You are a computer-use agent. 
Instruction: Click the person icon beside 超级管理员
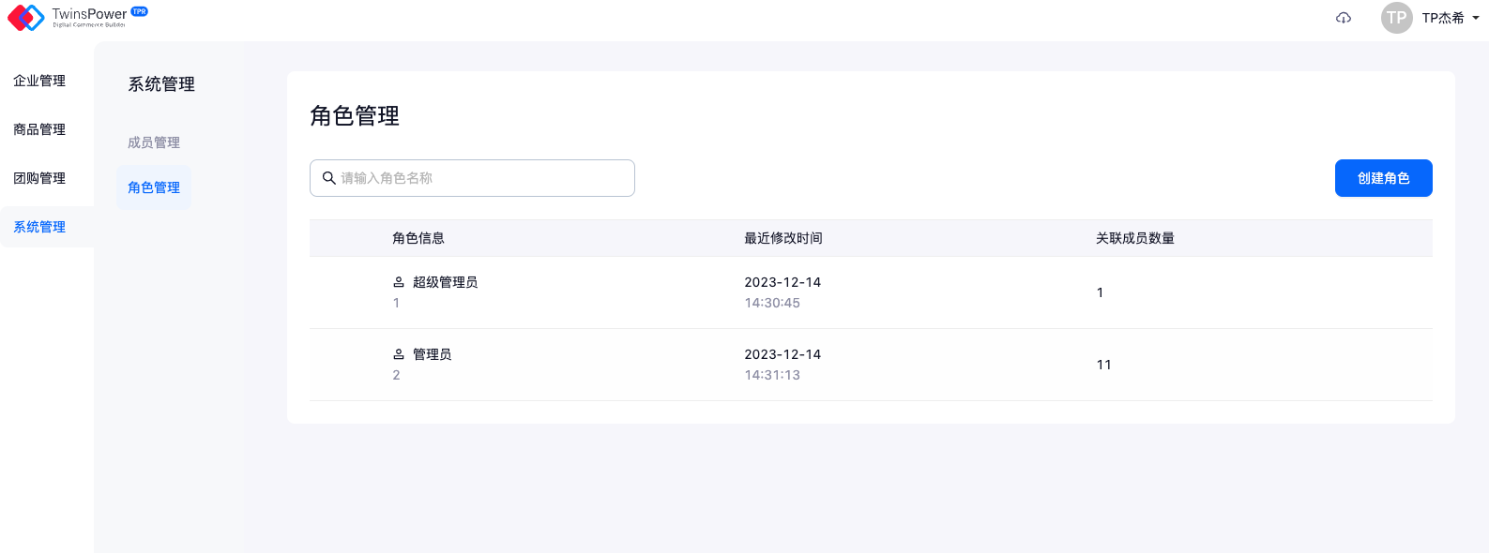(x=399, y=282)
